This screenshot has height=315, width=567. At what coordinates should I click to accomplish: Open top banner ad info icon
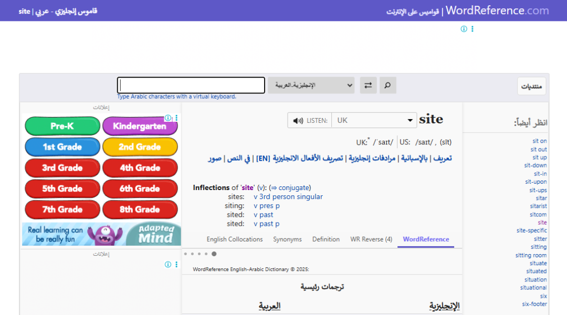(x=464, y=29)
